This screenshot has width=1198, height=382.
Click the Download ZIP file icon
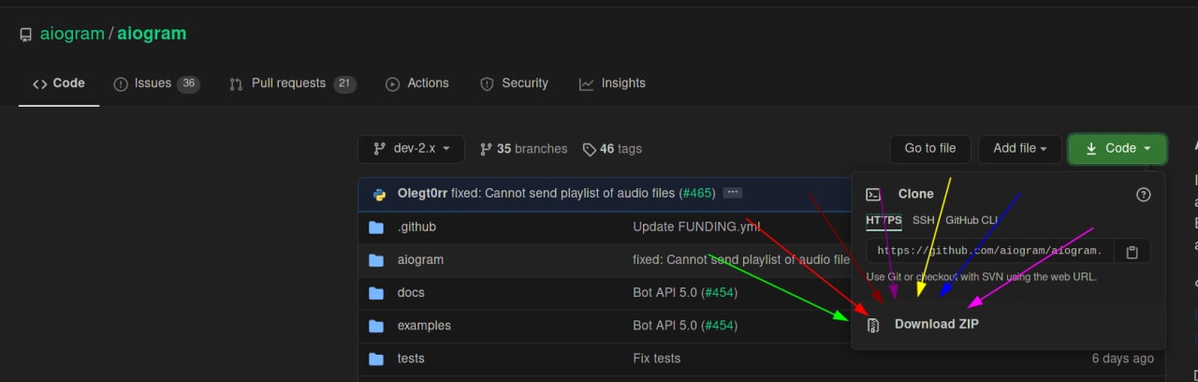873,325
